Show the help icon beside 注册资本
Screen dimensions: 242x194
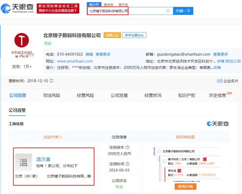[127, 147]
